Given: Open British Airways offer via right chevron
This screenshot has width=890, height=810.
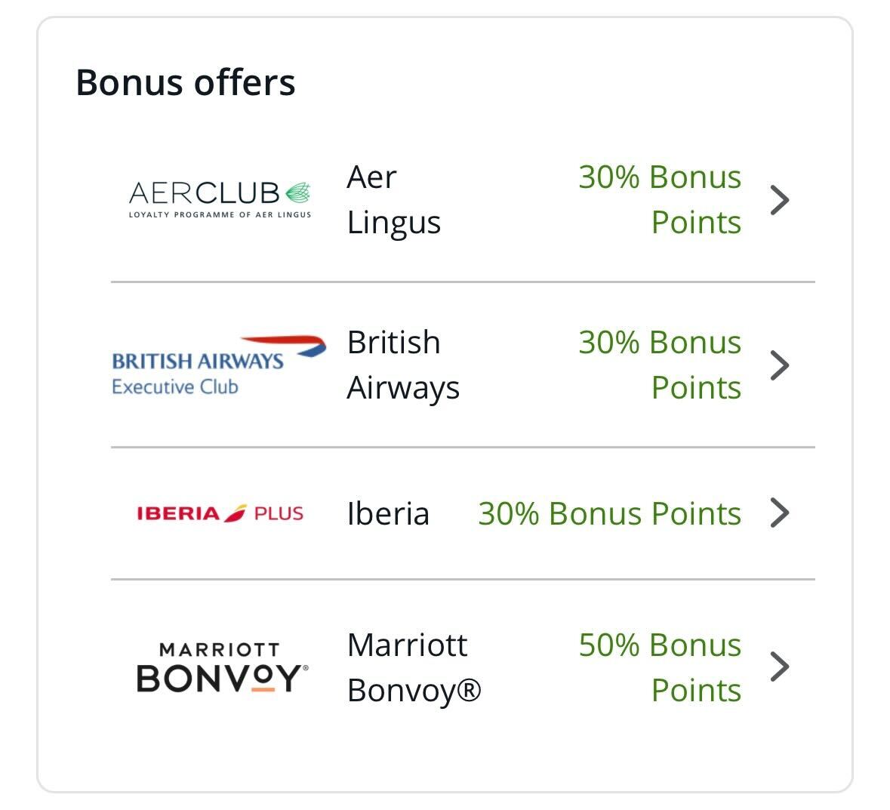Looking at the screenshot, I should click(780, 365).
